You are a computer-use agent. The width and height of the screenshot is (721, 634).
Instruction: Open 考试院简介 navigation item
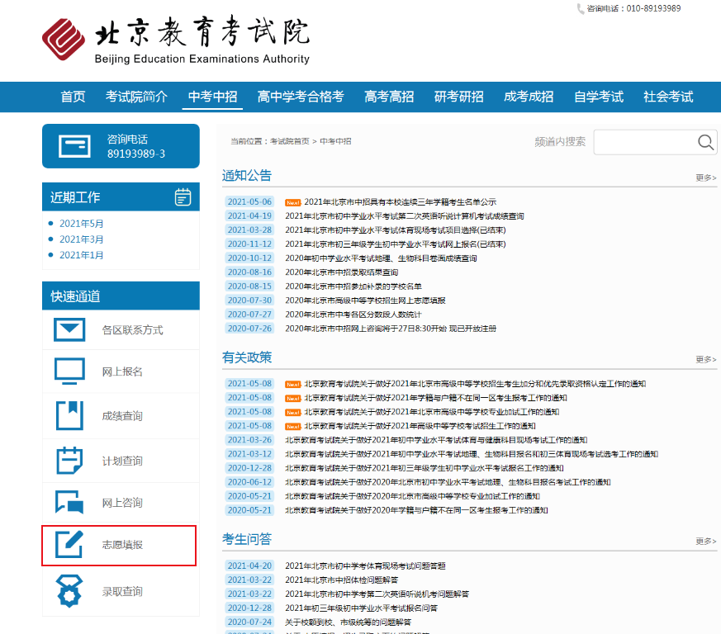136,97
